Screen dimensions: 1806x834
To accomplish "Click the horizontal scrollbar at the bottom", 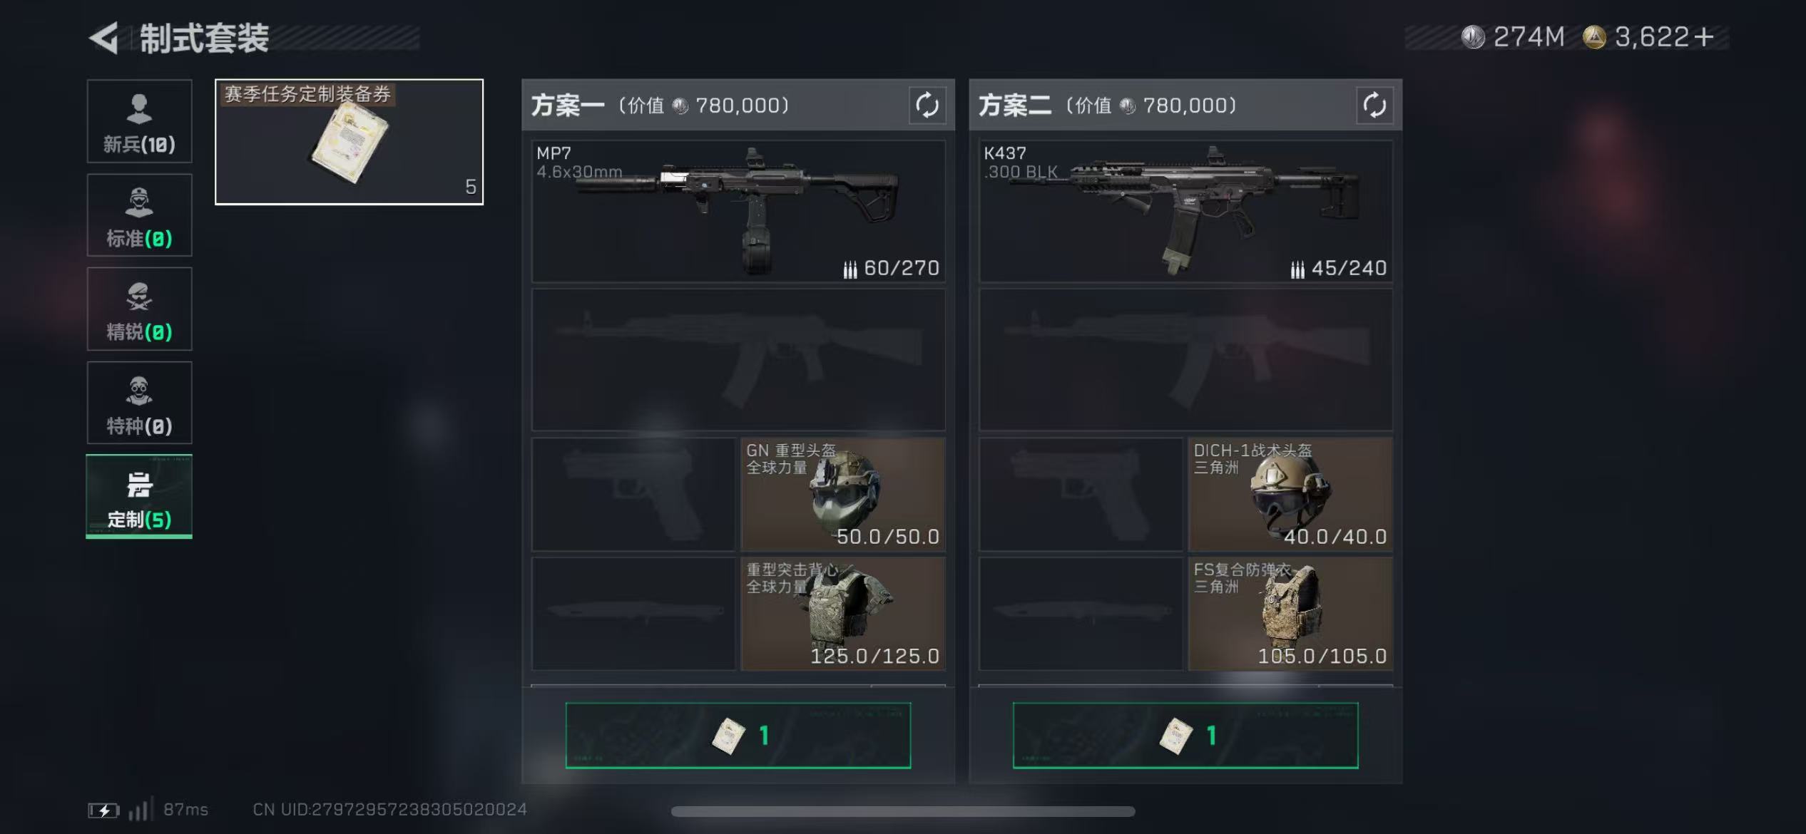I will [x=903, y=811].
